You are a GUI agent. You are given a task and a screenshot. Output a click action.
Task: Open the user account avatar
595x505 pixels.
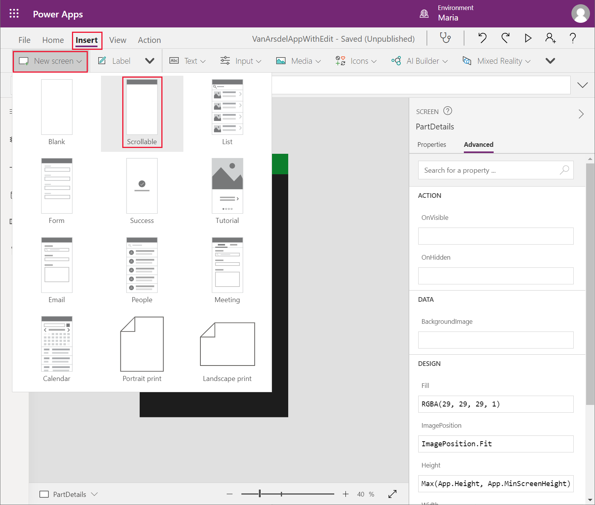click(x=580, y=14)
